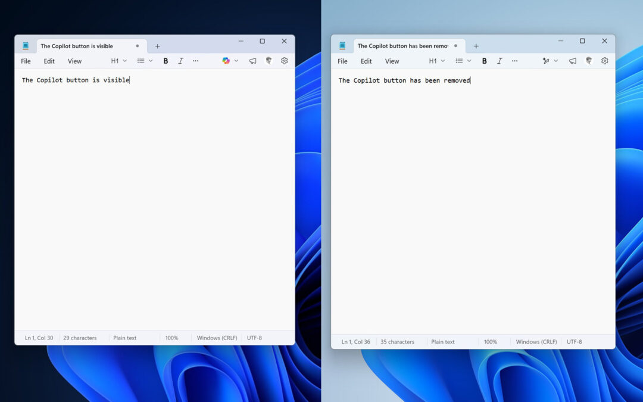The height and width of the screenshot is (402, 643).
Task: Click the UTF-8 encoding in the status bar
Action: point(254,338)
